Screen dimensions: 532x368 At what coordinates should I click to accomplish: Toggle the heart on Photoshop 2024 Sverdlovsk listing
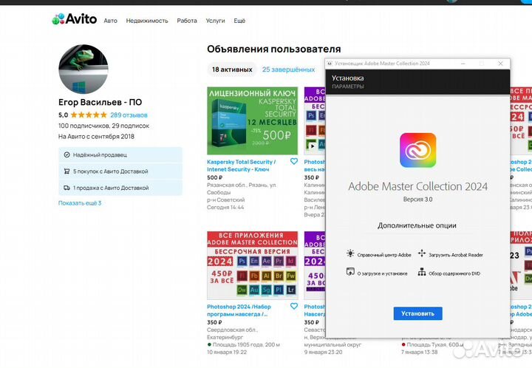point(293,306)
